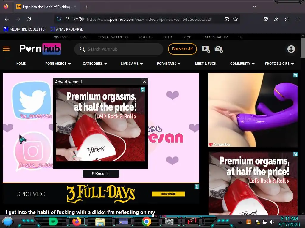List all tabs with the chevron
The image size is (305, 228).
[x=254, y=7]
